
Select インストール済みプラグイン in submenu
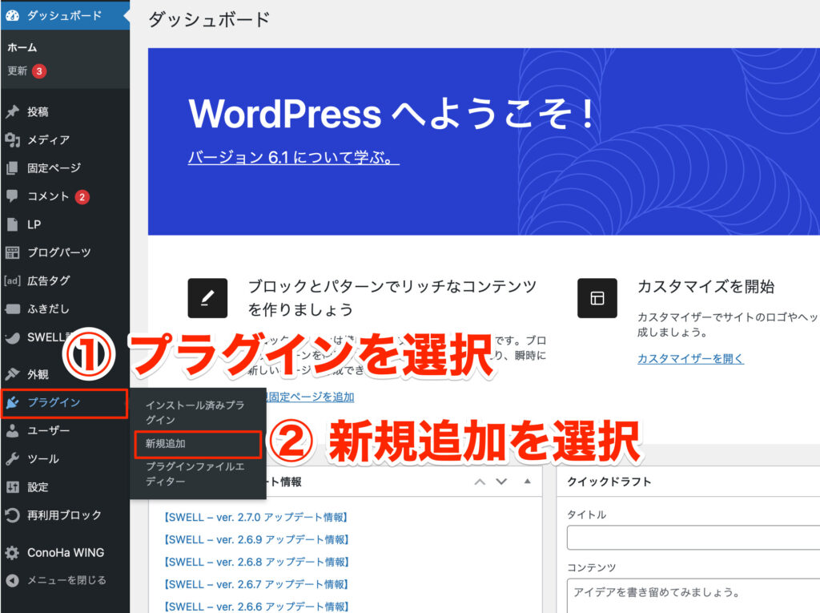pos(195,413)
